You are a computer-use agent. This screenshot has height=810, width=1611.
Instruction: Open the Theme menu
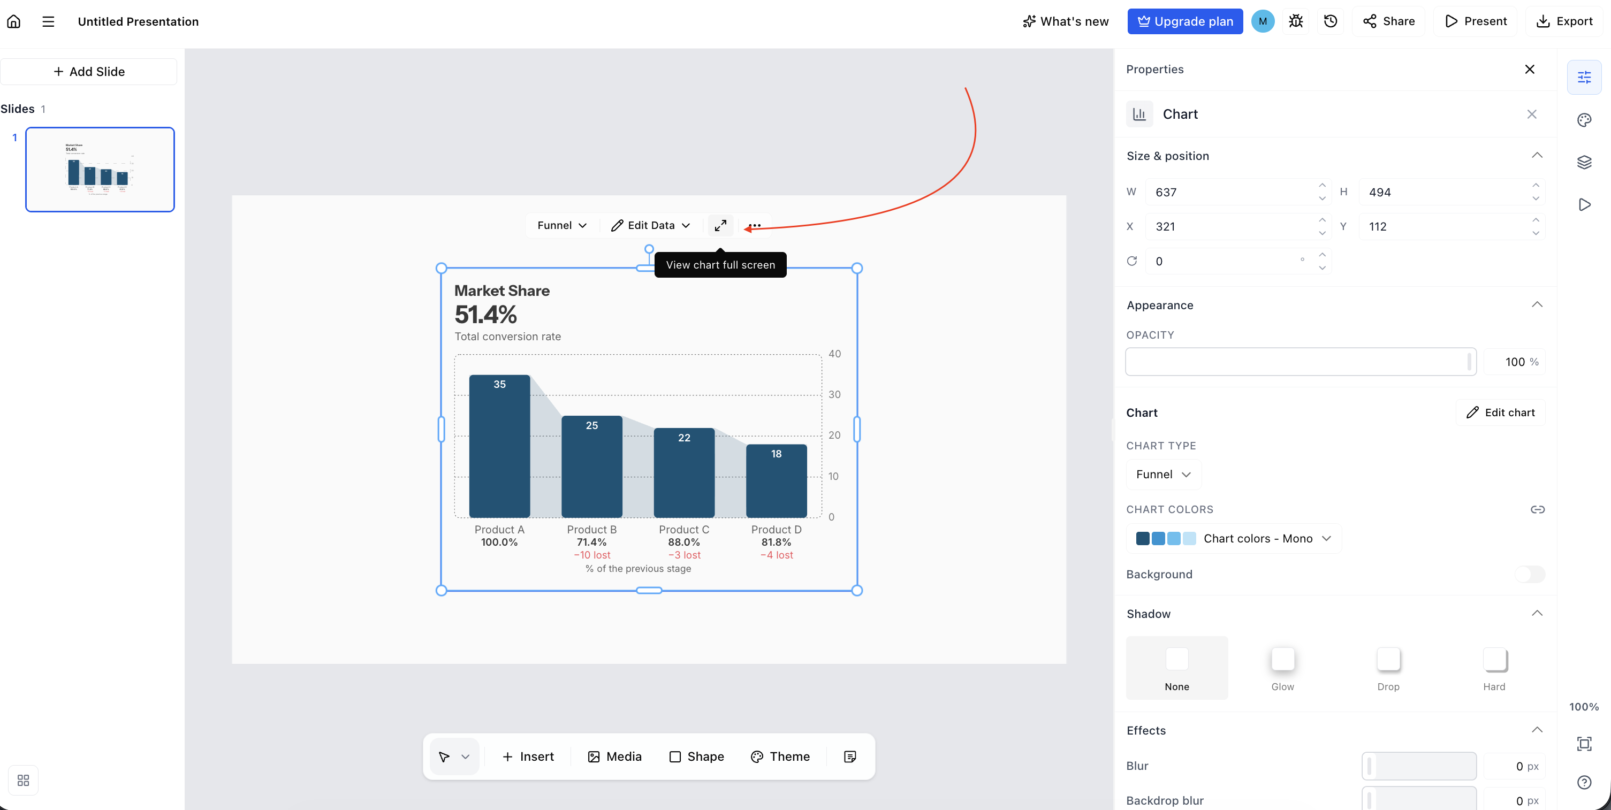[780, 757]
